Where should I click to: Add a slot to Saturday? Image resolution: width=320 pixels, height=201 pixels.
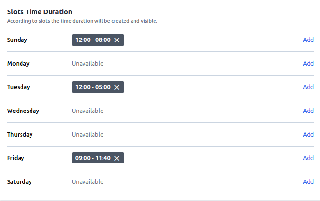pyautogui.click(x=308, y=182)
